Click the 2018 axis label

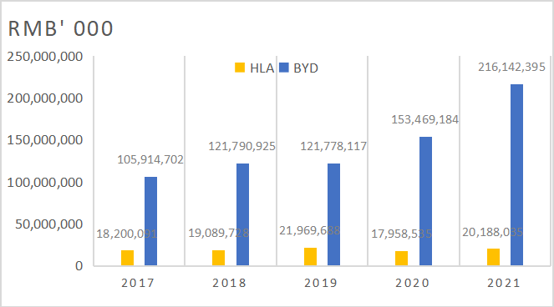(229, 283)
